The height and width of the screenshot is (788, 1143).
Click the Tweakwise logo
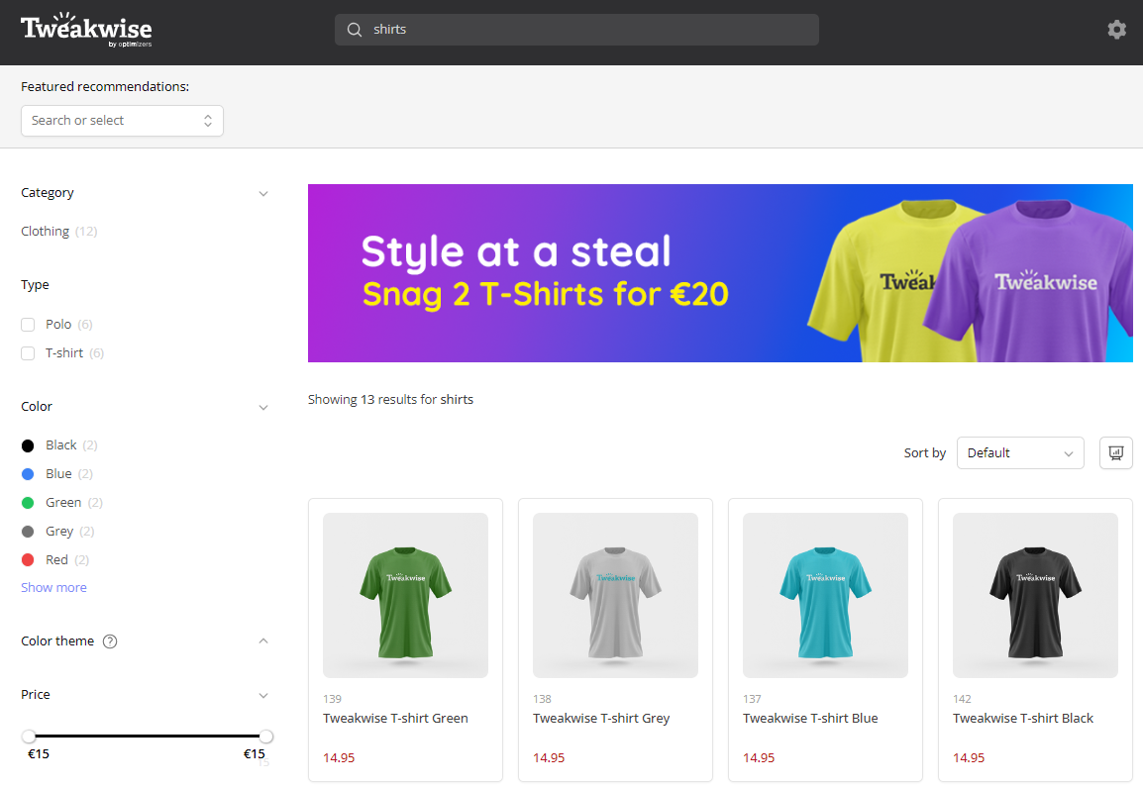point(86,30)
